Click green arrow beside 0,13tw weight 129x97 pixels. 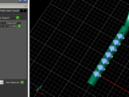point(20,26)
